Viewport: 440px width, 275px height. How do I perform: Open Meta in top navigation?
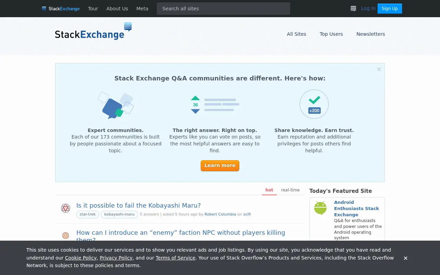click(142, 9)
